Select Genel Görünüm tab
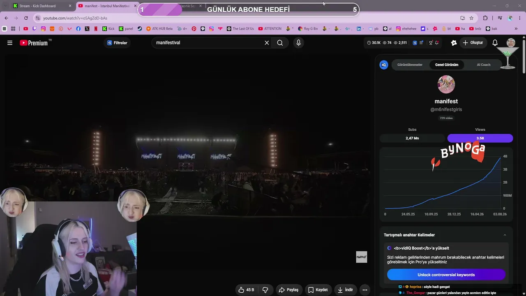 click(x=447, y=65)
